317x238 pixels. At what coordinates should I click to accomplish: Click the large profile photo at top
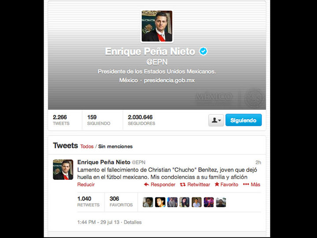pyautogui.click(x=157, y=26)
